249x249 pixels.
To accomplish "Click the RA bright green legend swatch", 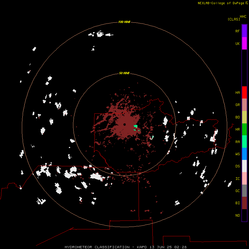I will [x=244, y=142].
